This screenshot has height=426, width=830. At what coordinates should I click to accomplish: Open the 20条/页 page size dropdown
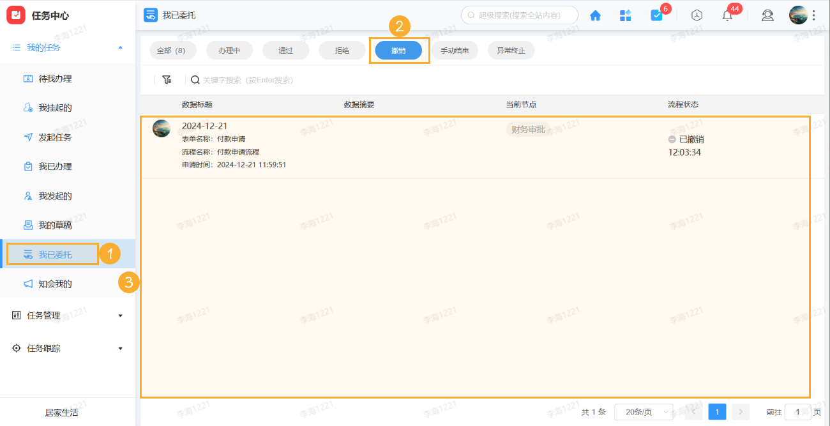click(x=642, y=412)
